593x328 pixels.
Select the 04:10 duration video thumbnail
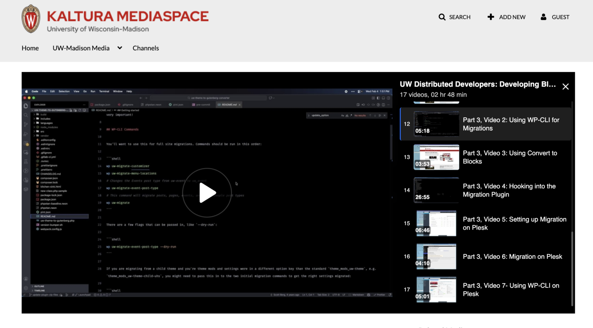(x=436, y=256)
